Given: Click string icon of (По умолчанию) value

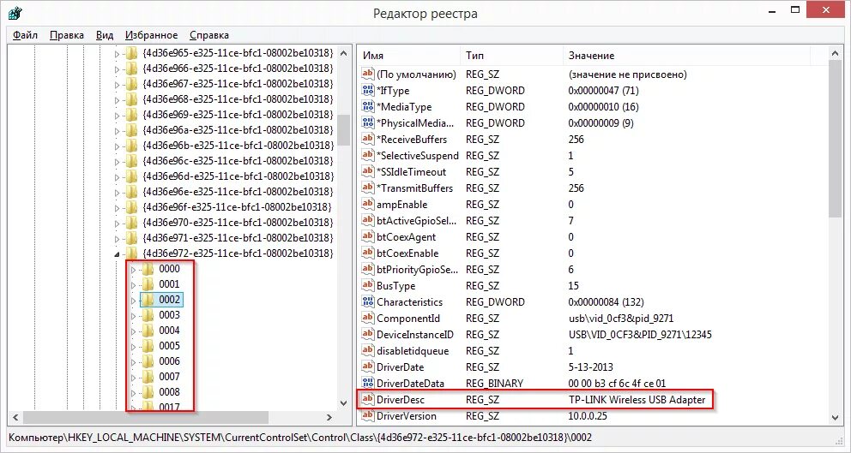Looking at the screenshot, I should pos(368,75).
